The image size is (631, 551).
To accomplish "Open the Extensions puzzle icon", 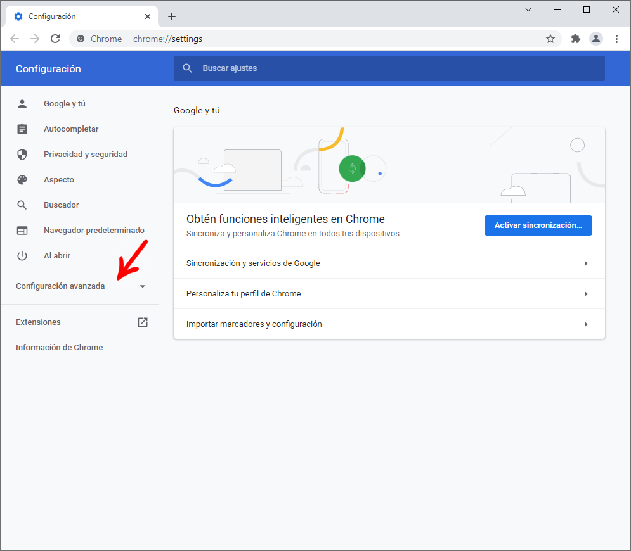I will coord(575,39).
